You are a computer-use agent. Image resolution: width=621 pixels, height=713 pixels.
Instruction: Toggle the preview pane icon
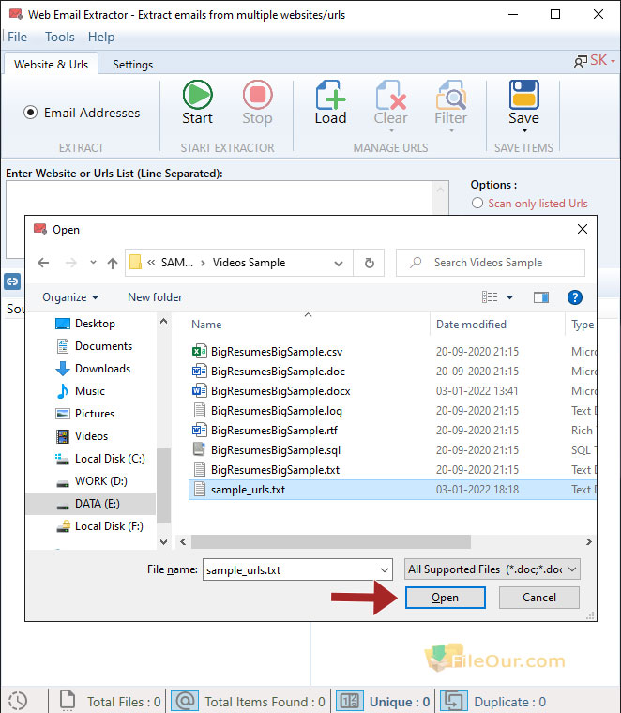[541, 297]
